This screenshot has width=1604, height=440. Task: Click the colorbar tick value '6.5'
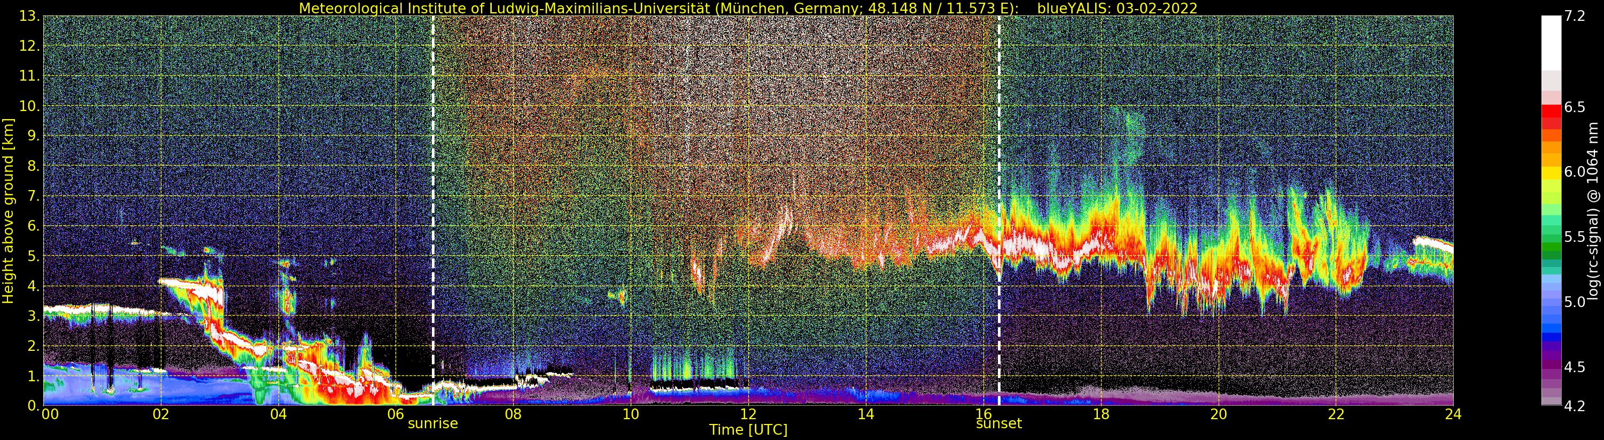click(1575, 107)
